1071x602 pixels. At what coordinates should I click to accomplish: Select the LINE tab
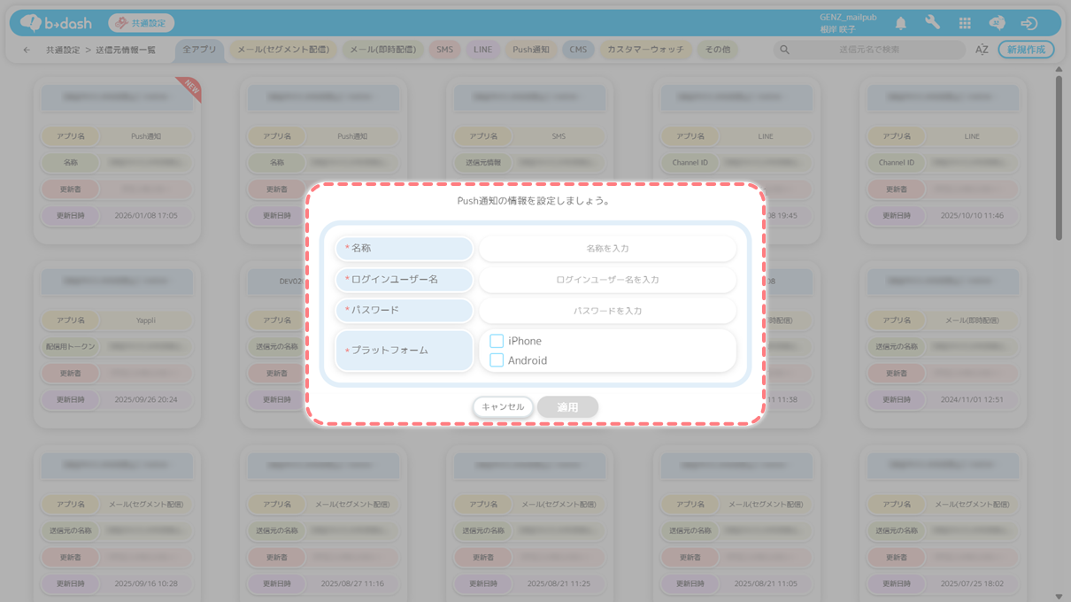tap(482, 50)
